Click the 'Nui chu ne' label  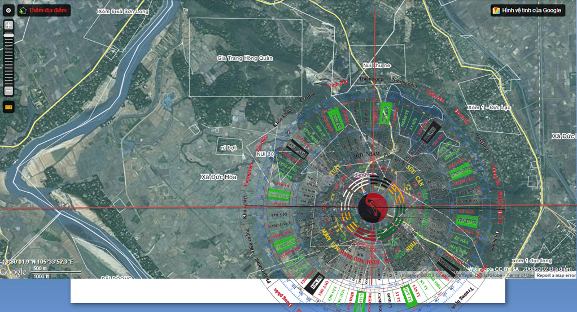pos(377,65)
